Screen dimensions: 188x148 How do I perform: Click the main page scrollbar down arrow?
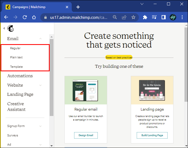186,146
